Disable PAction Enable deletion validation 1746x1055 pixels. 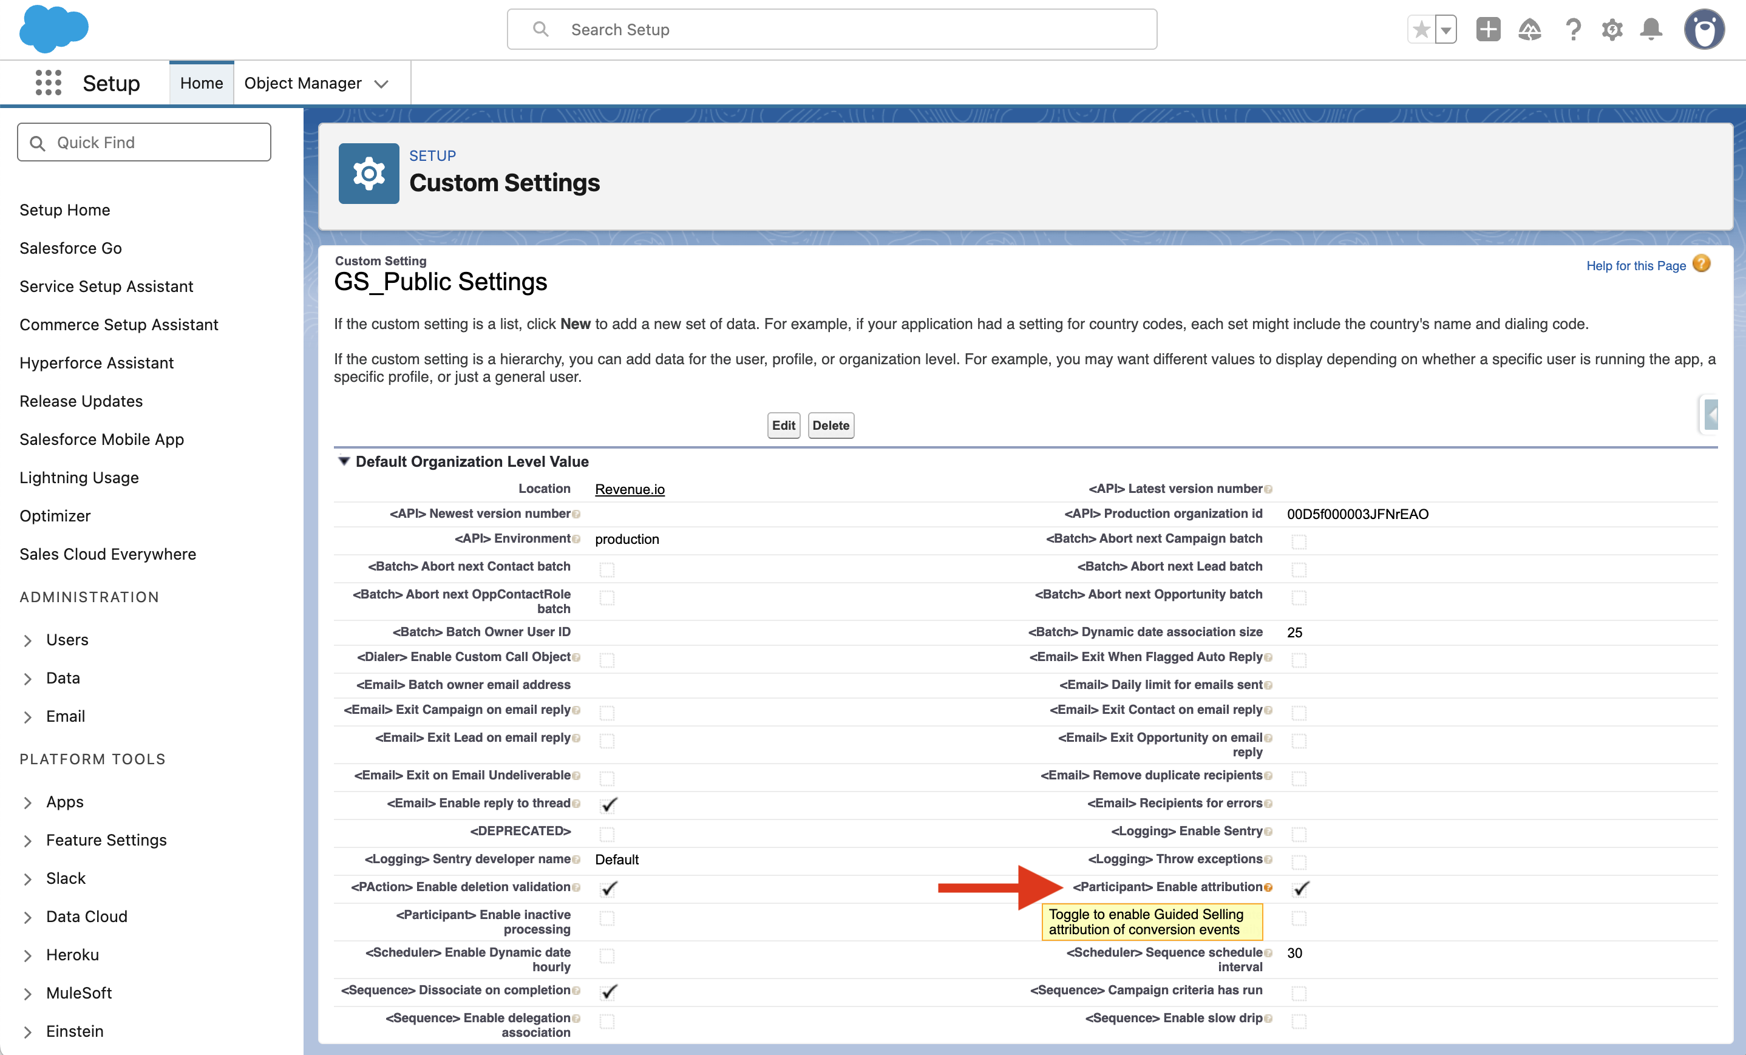tap(607, 889)
